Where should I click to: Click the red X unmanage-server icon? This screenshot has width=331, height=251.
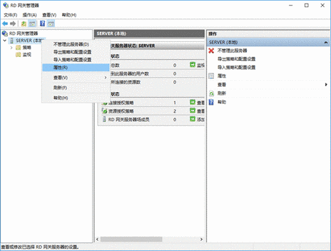[211, 50]
